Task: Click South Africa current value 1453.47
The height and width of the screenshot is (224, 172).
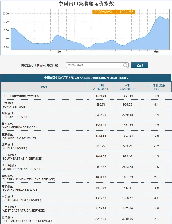Action: click(x=127, y=188)
